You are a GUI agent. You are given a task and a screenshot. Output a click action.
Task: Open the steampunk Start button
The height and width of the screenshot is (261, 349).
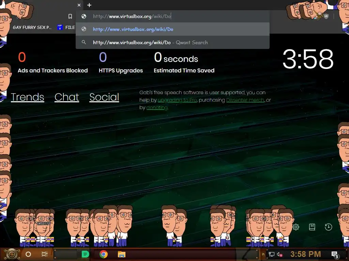tap(12, 254)
